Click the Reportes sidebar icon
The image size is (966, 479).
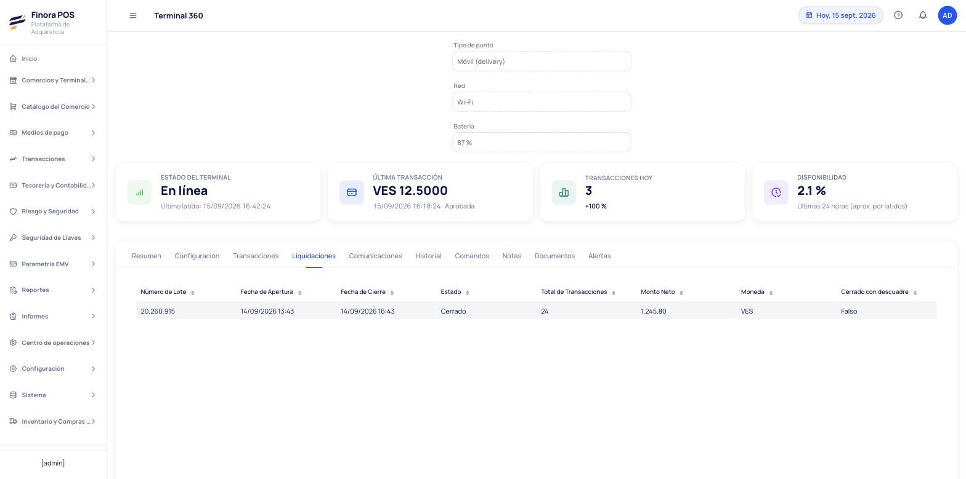[x=13, y=290]
